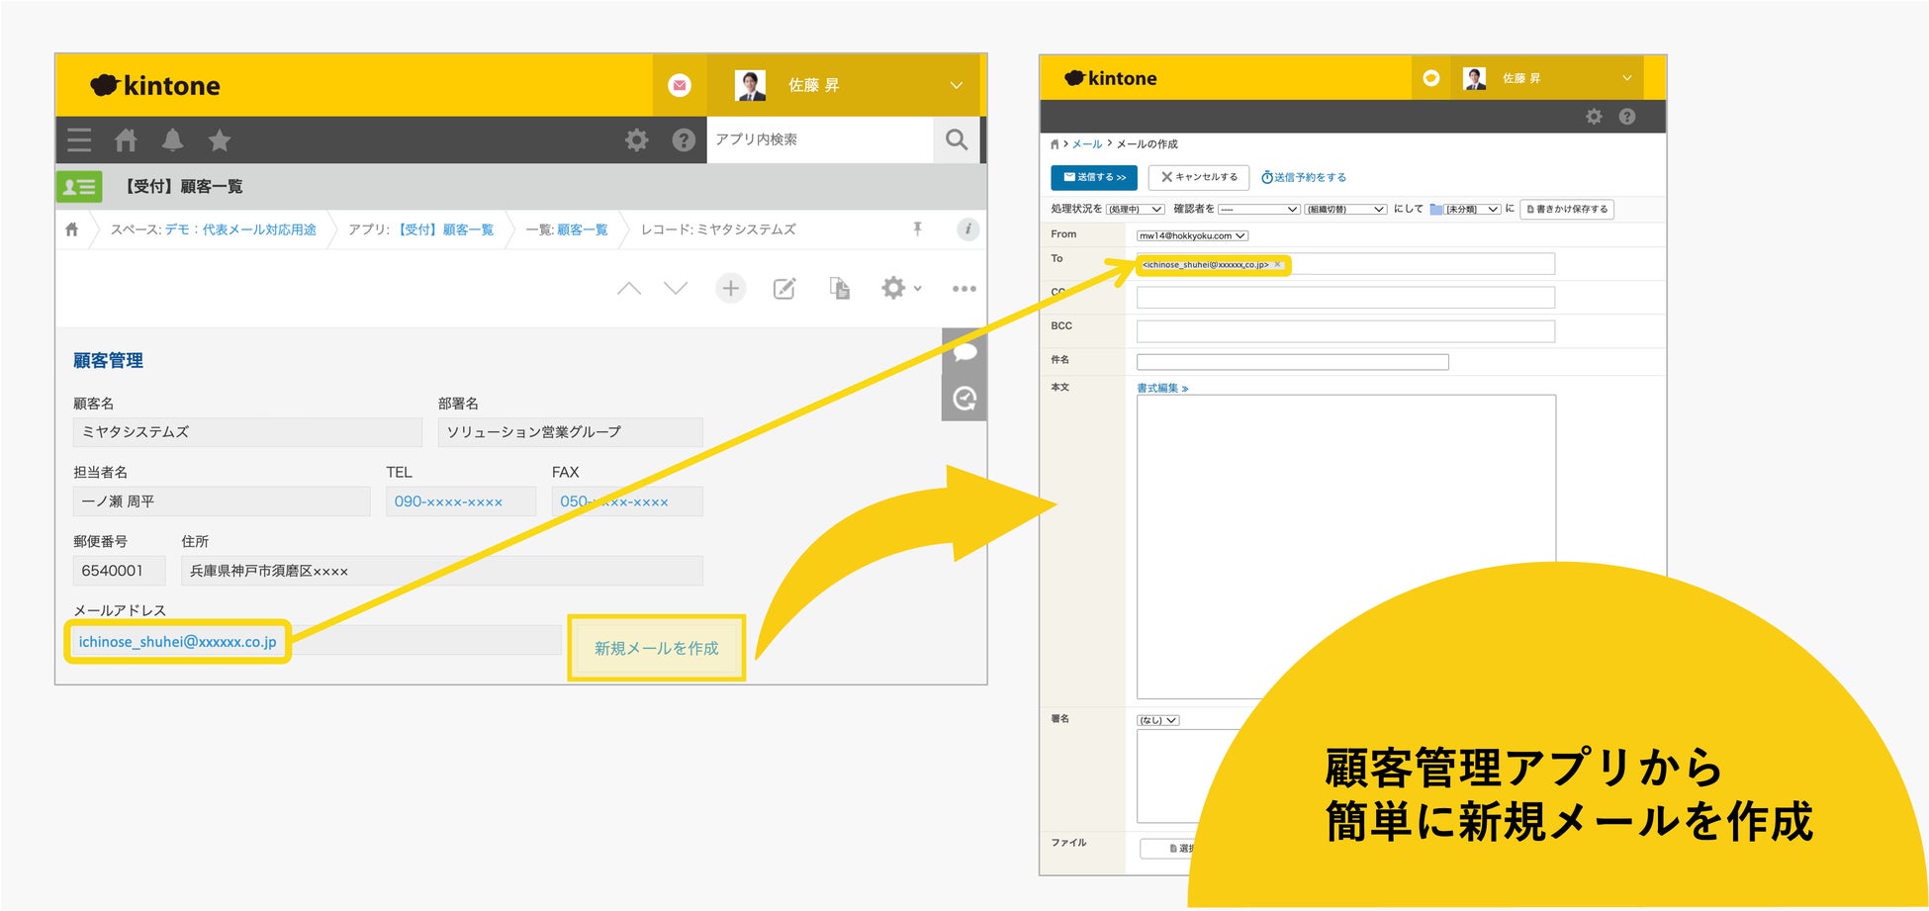Screen dimensions: 1929x911
Task: Click the kintone logo in customer app window
Action: tap(155, 85)
